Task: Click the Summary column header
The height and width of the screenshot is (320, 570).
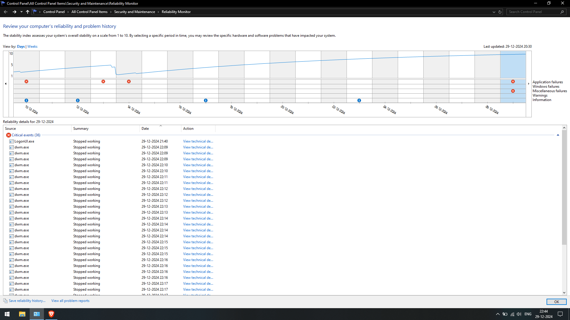Action: (x=105, y=129)
